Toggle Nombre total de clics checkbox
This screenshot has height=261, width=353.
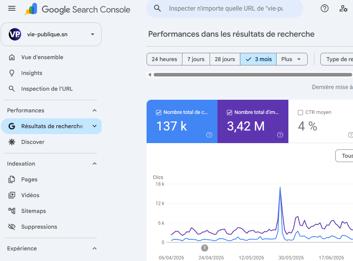click(158, 112)
